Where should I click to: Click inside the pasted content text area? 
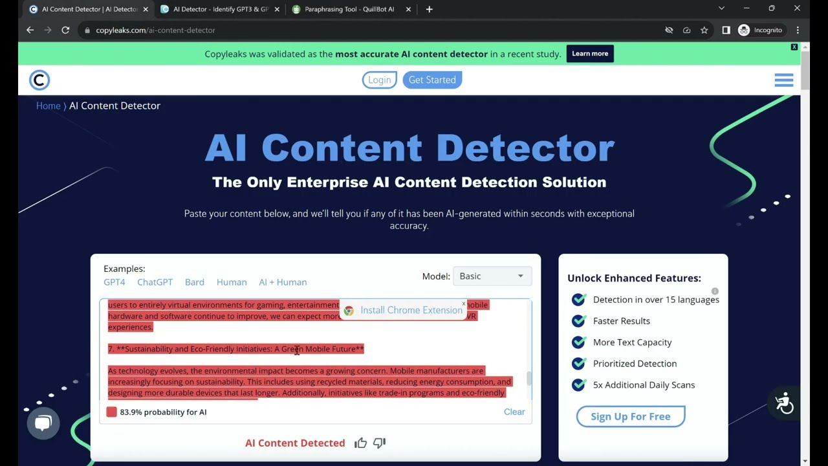tap(316, 349)
